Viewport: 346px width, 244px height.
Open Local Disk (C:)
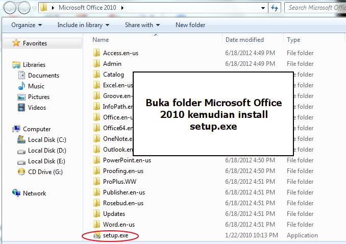coord(47,140)
